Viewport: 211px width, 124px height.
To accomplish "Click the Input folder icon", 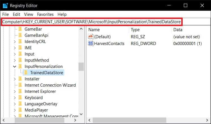I will pos(20,54).
